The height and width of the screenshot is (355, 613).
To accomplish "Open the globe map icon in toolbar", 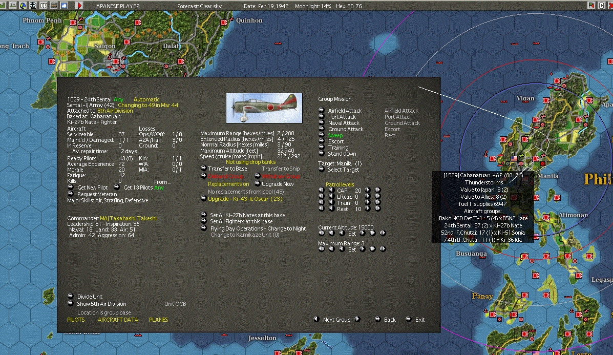I will point(23,5).
